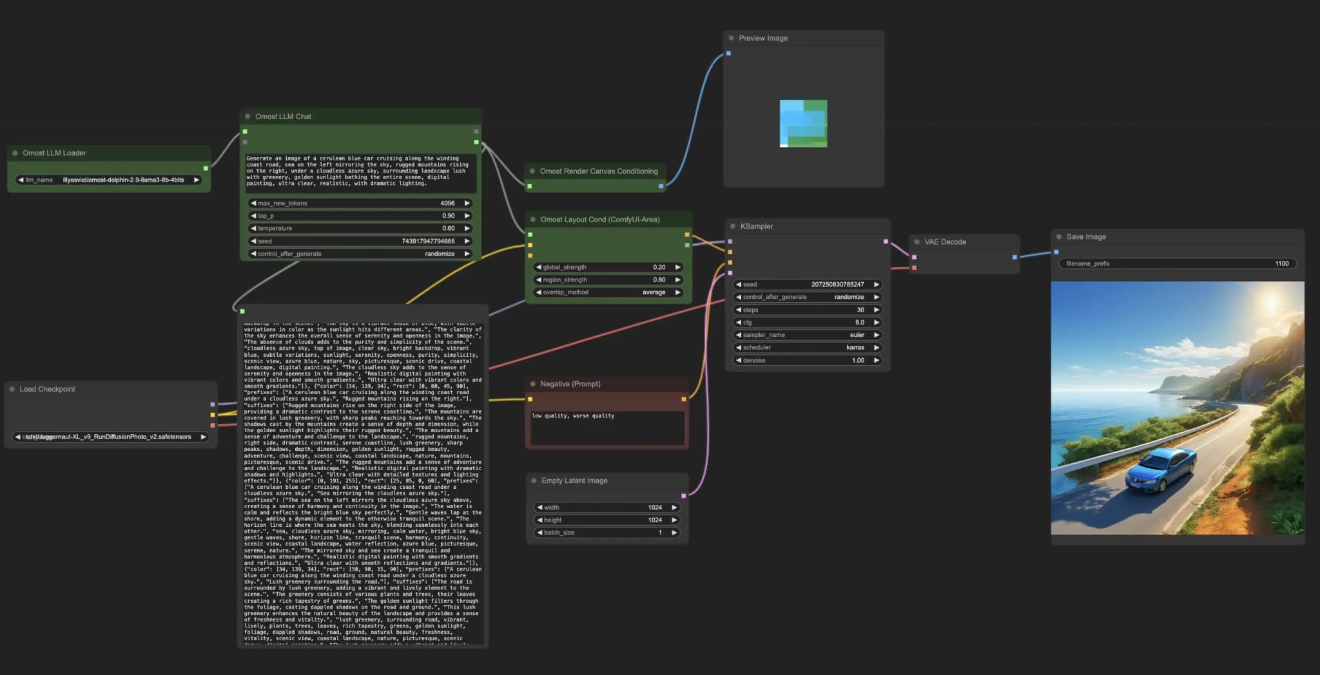Click the VAE Decode image output port
This screenshot has width=1320, height=675.
1014,257
